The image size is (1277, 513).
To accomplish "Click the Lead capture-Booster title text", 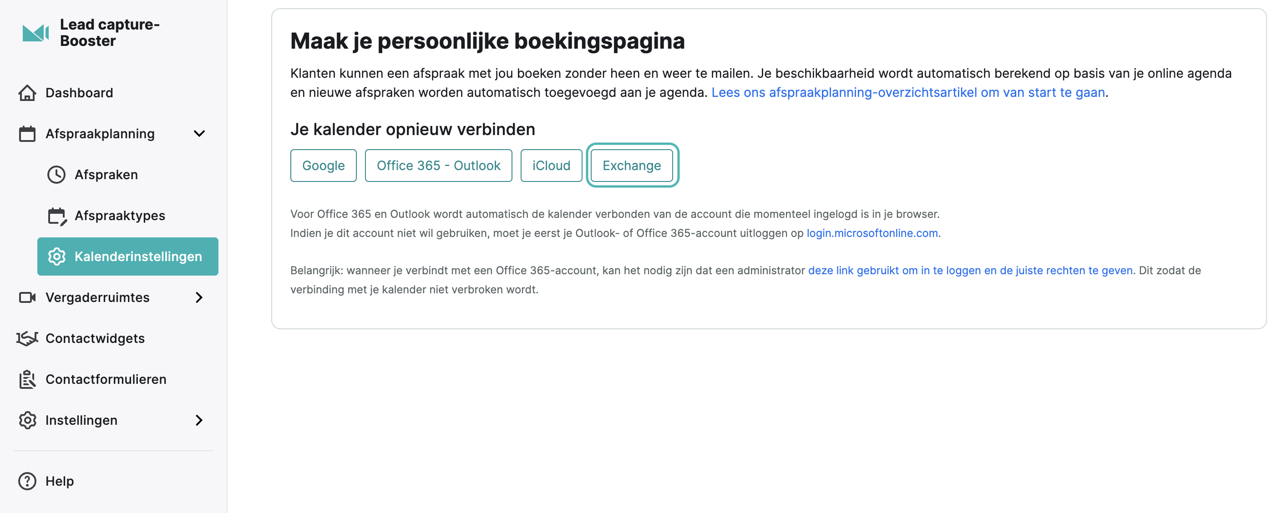I will (110, 33).
